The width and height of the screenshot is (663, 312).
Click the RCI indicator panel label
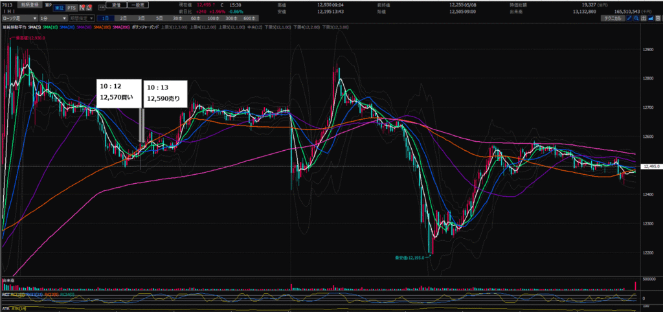[6, 295]
